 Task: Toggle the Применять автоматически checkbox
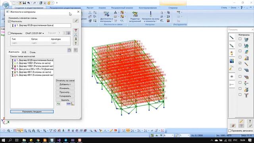[x=229, y=131]
